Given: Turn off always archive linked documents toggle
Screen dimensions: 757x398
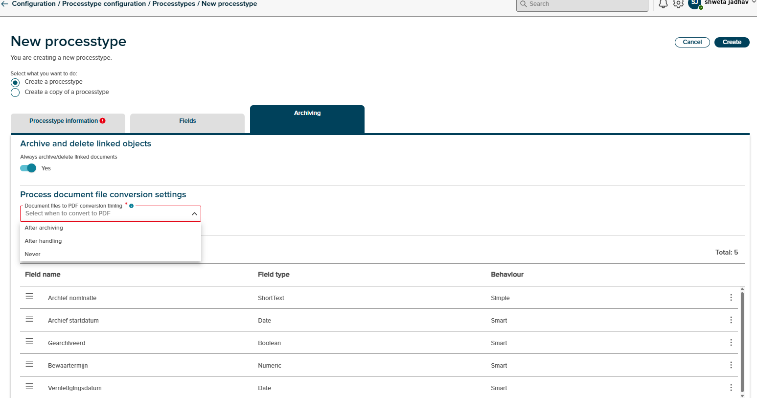Looking at the screenshot, I should (x=28, y=168).
